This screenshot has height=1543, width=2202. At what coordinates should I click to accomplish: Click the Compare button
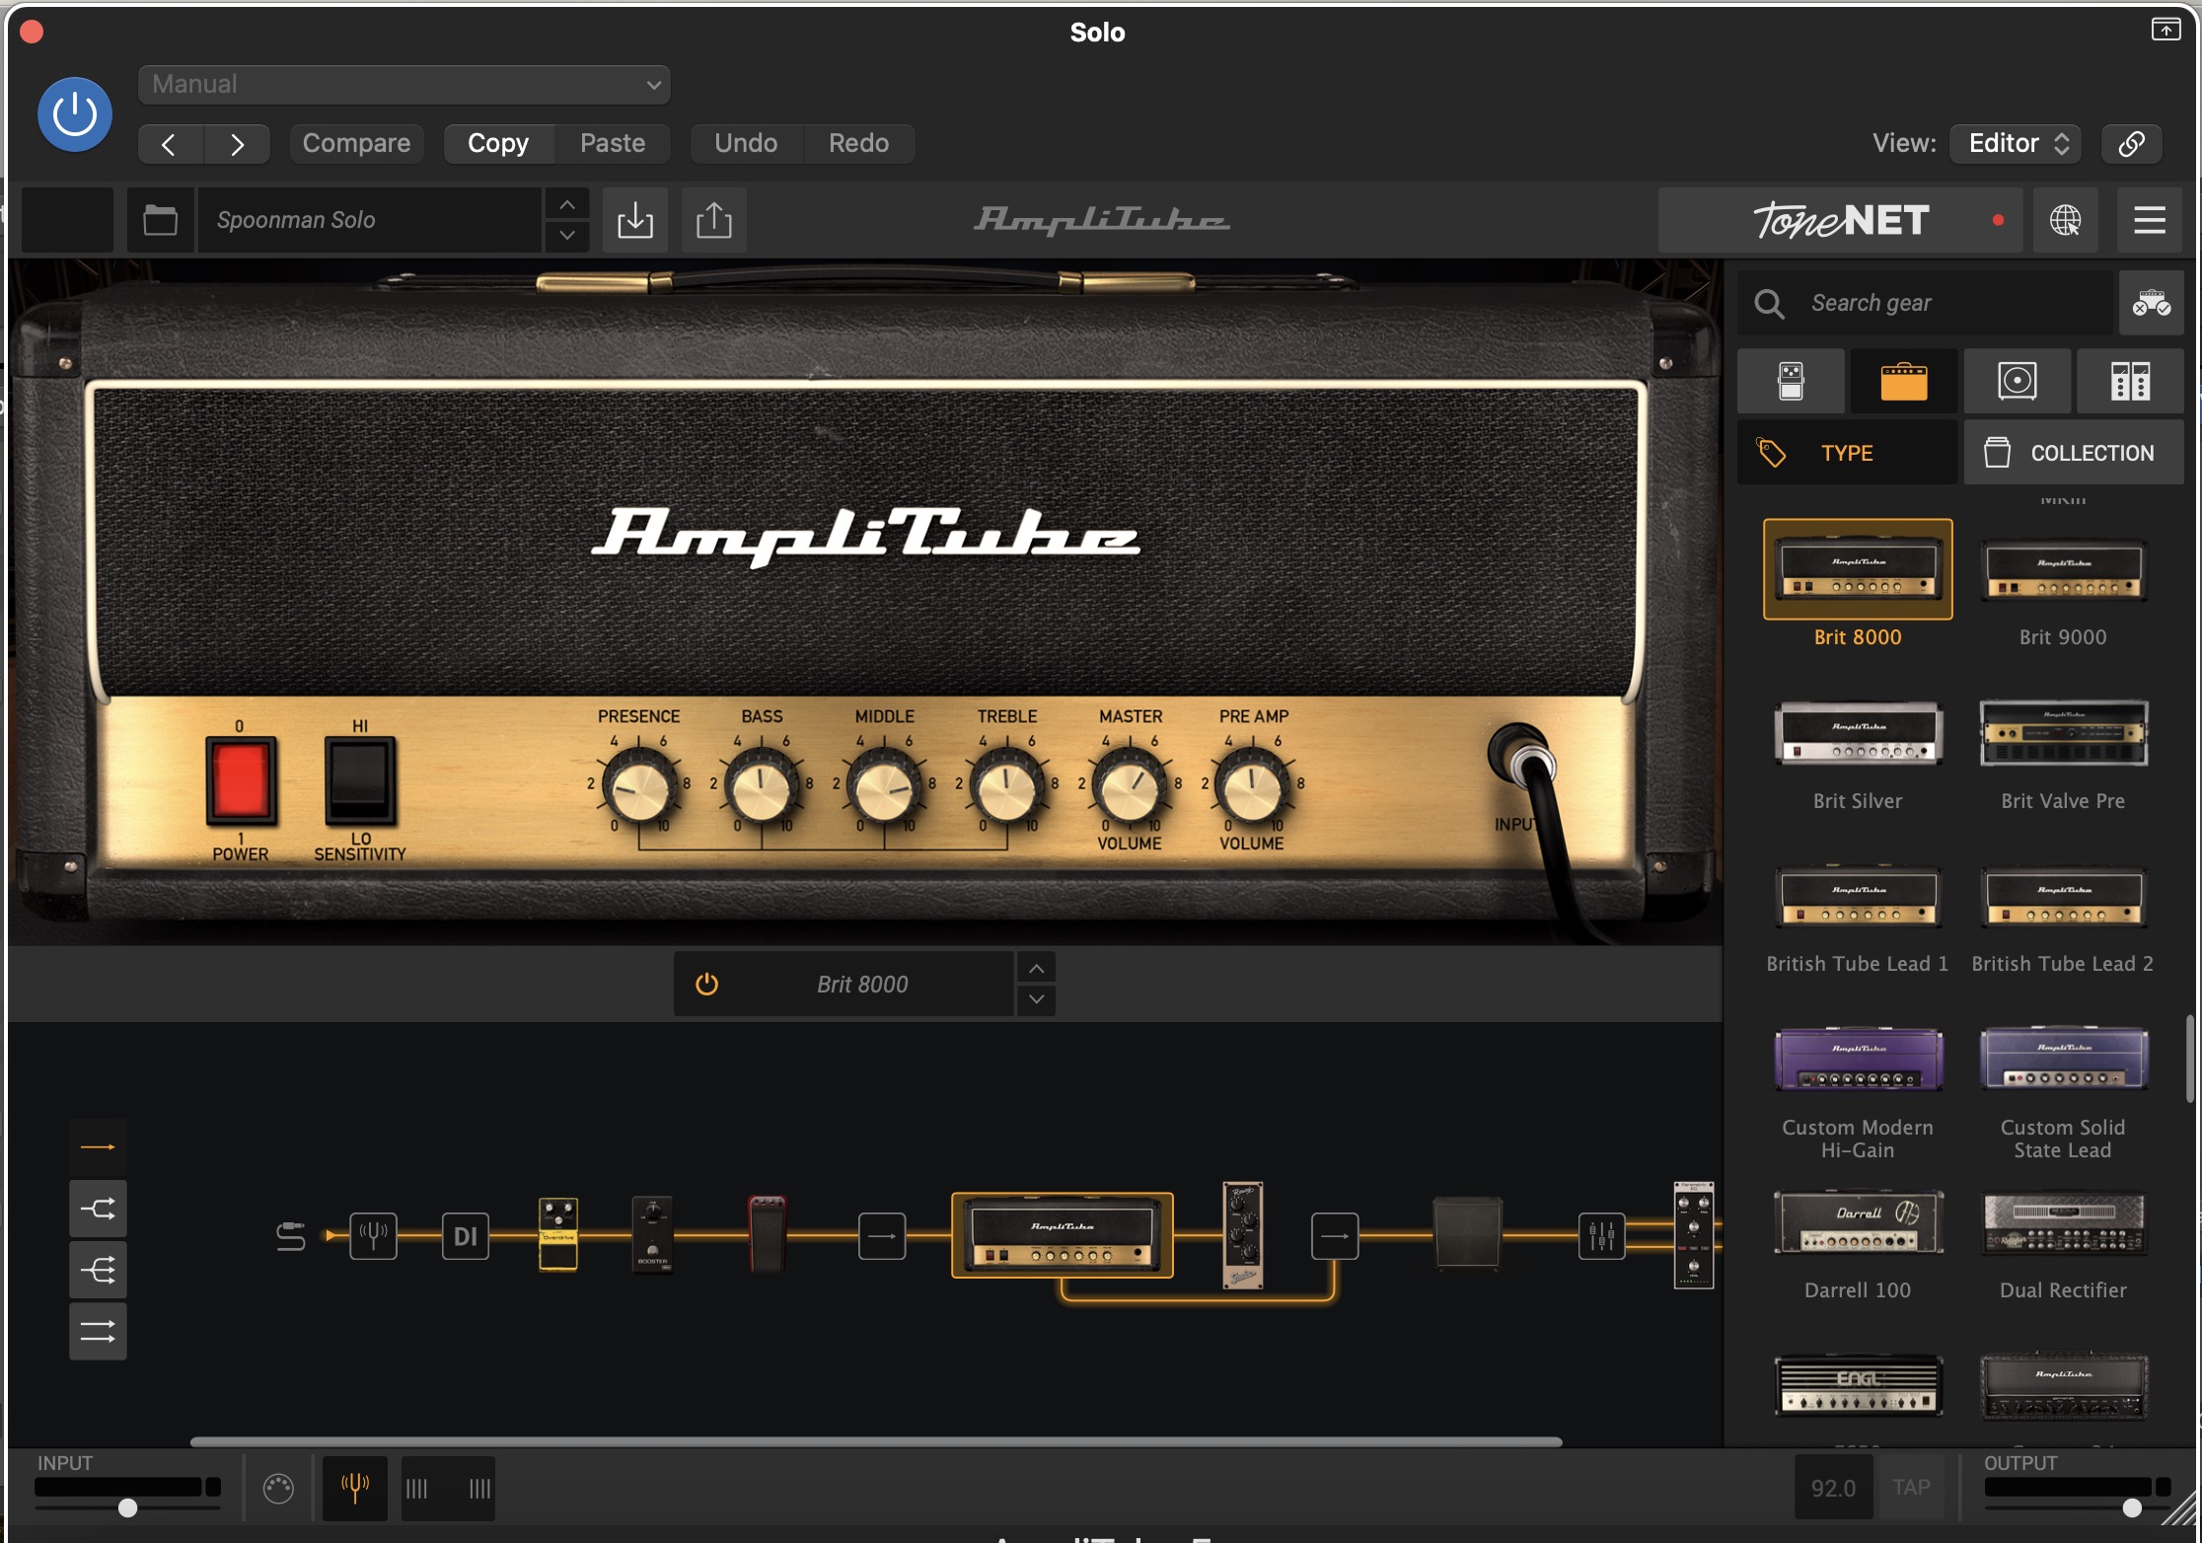point(356,144)
